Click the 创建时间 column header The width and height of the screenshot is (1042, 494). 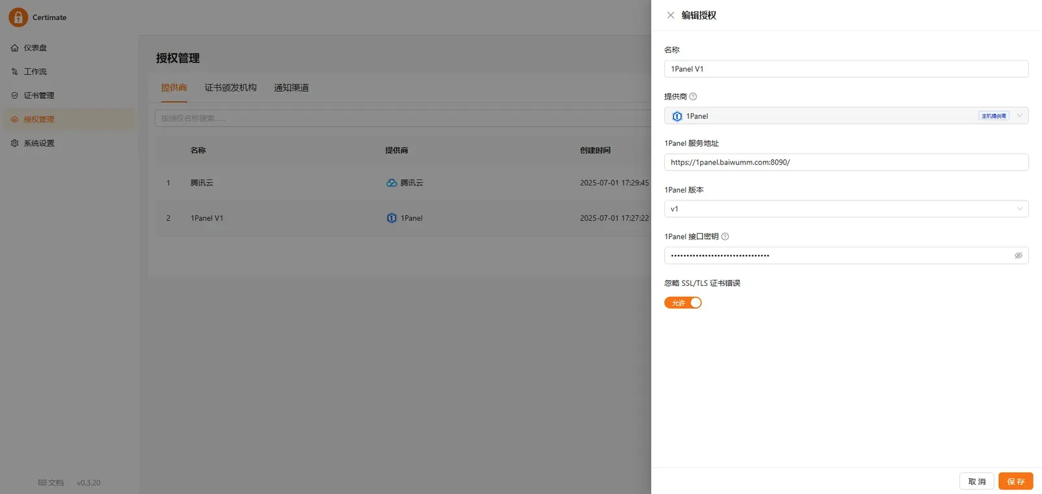click(x=595, y=150)
